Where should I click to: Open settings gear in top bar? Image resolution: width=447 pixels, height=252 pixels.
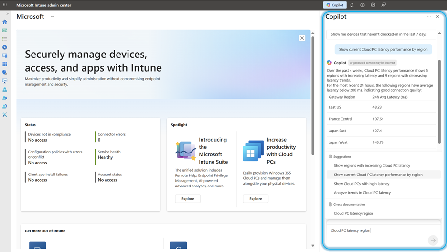362,5
